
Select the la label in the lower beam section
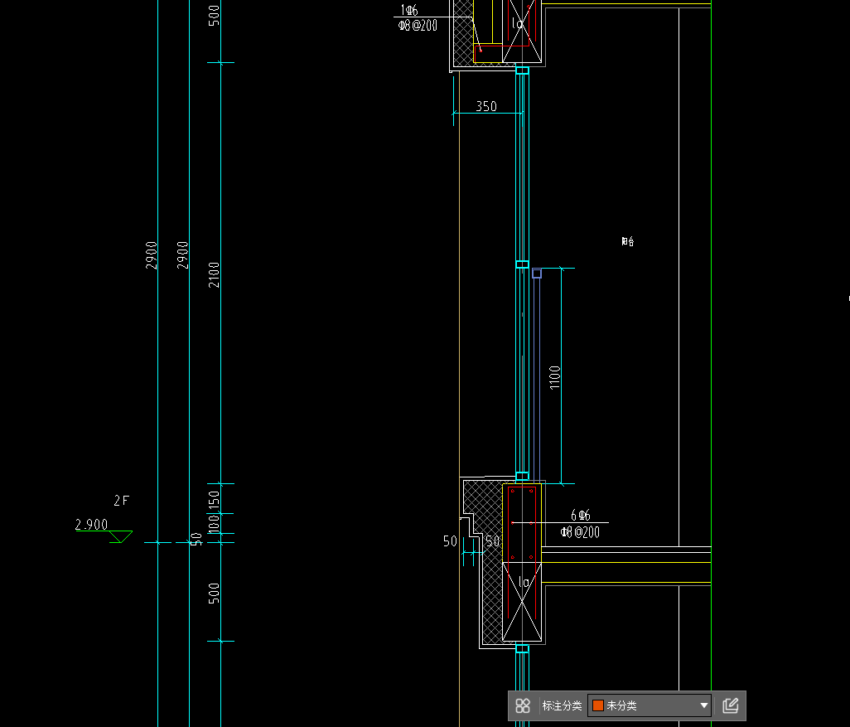(x=524, y=583)
